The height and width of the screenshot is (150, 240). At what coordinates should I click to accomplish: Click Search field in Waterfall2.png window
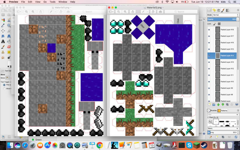(x=181, y=12)
